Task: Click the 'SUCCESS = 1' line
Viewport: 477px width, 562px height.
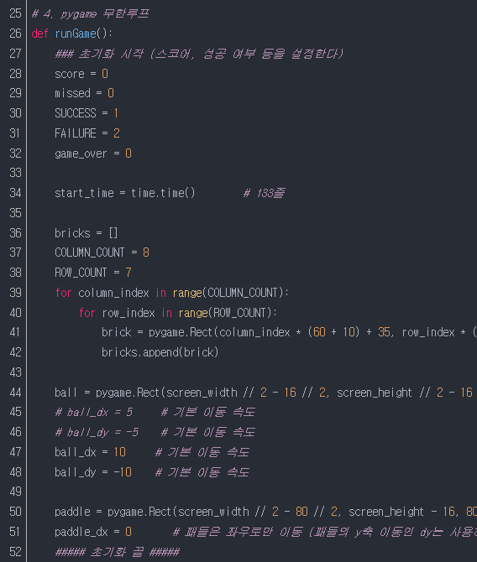Action: coord(86,113)
